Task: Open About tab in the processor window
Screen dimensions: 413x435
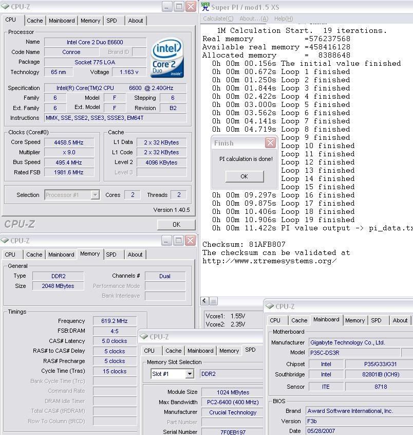Action: click(136, 21)
